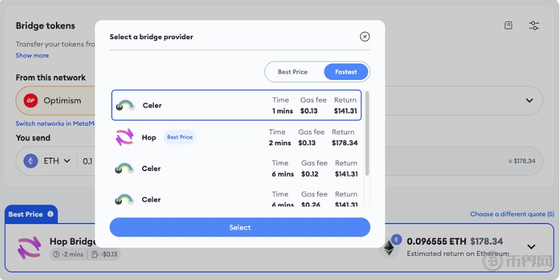
Task: Choose the Fastest sorting option
Action: pos(346,72)
